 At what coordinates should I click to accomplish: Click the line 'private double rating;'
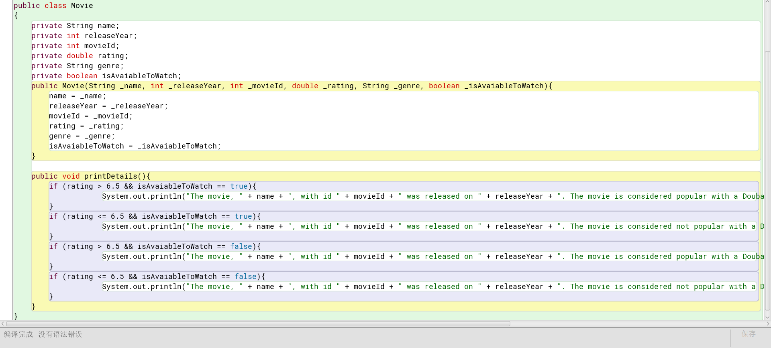pos(80,56)
